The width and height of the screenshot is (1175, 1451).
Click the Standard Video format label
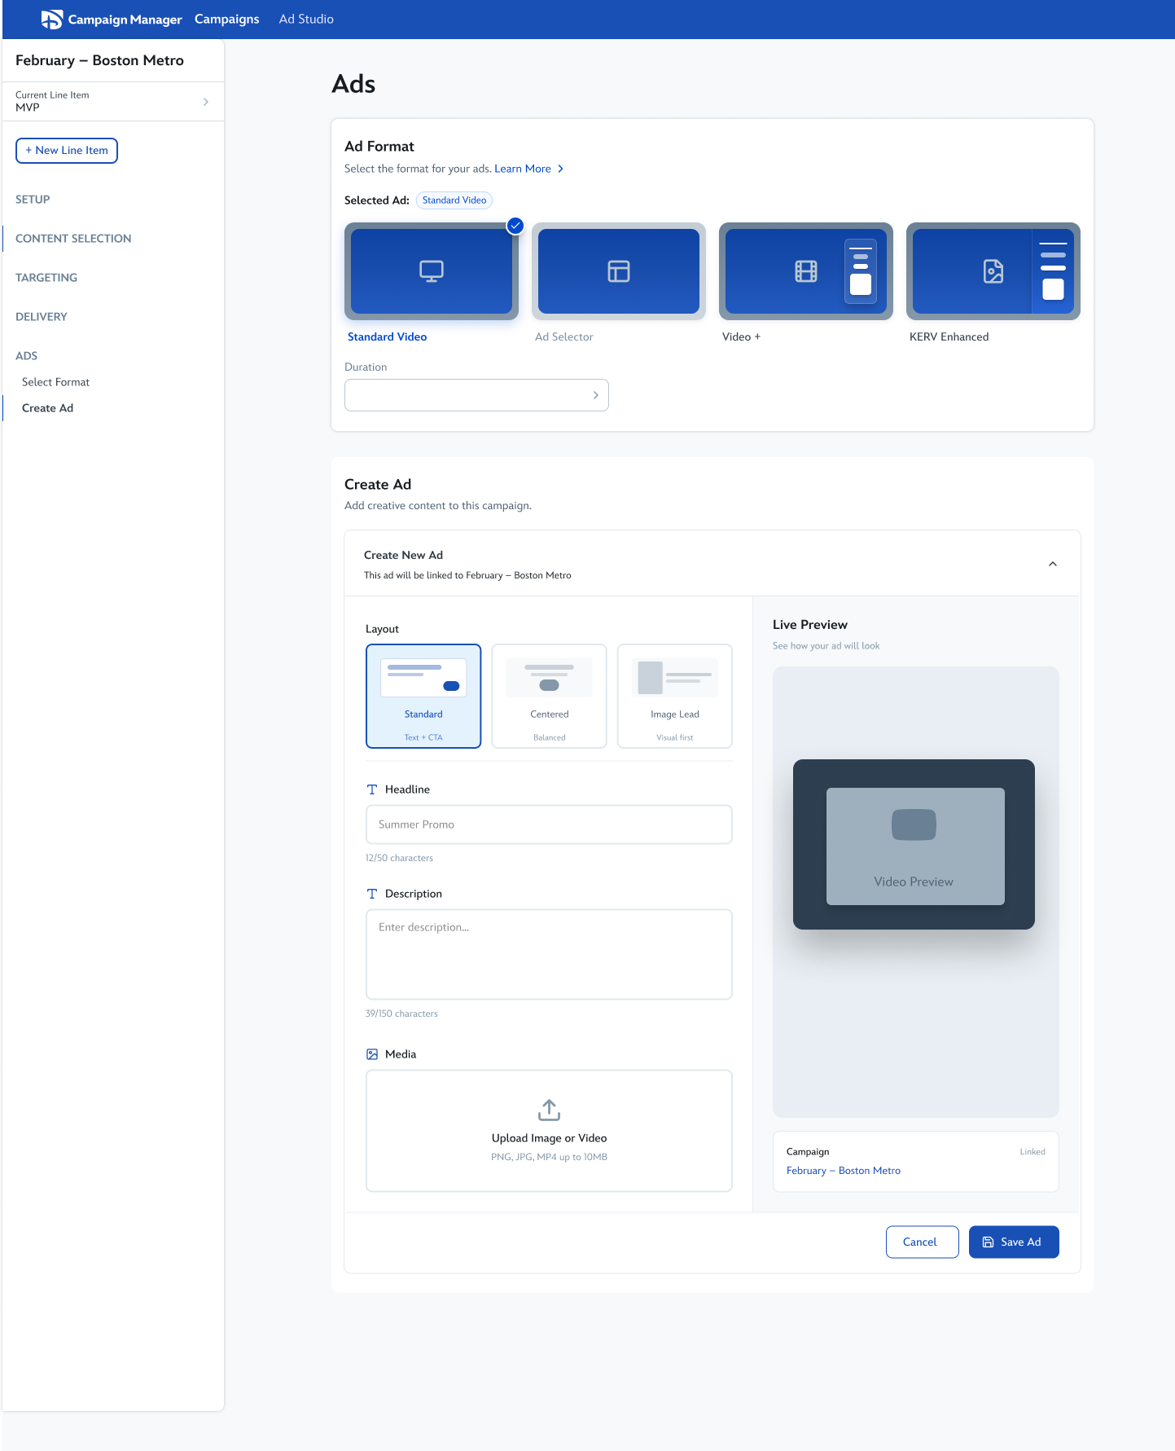[x=387, y=336]
